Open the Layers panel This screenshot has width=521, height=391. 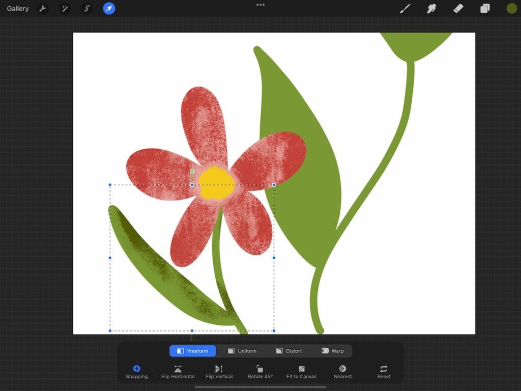coord(484,8)
